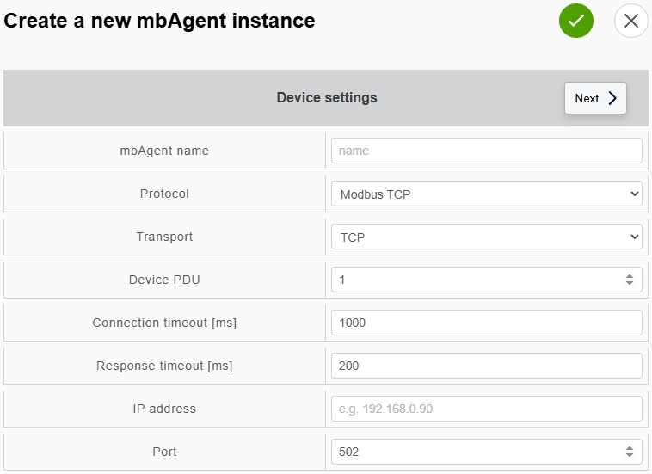
Task: Go to the Next settings page
Action: point(595,98)
